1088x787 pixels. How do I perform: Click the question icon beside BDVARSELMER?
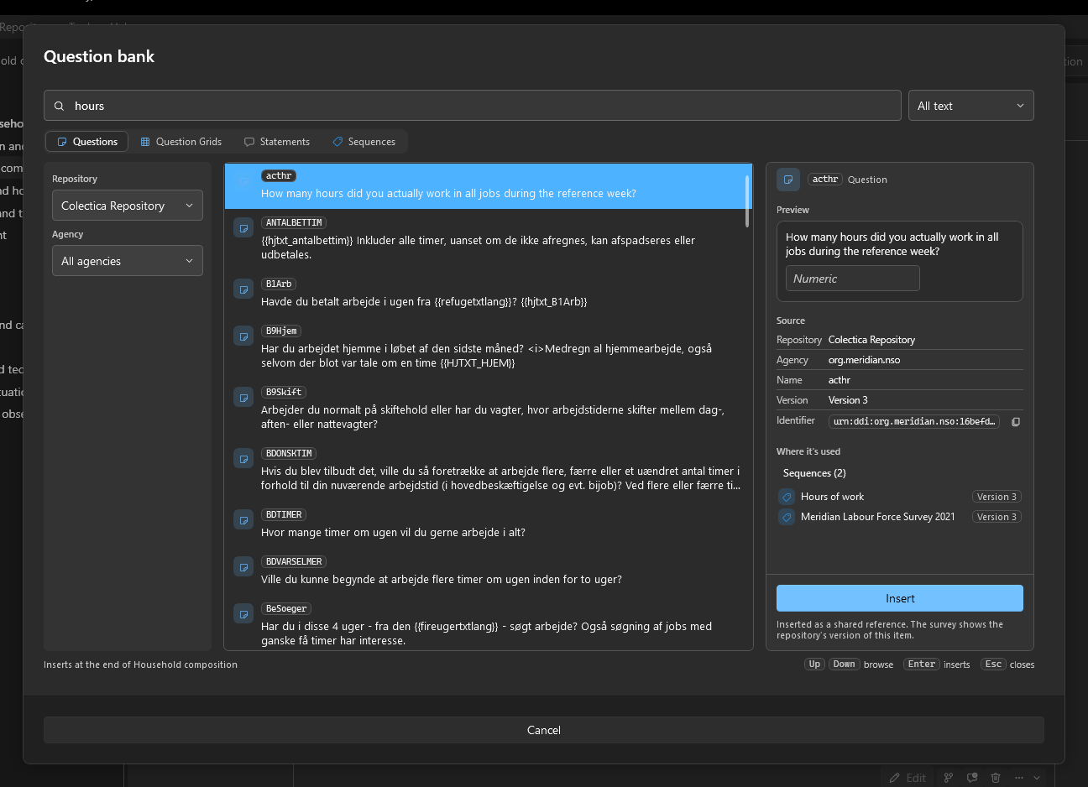coord(243,566)
